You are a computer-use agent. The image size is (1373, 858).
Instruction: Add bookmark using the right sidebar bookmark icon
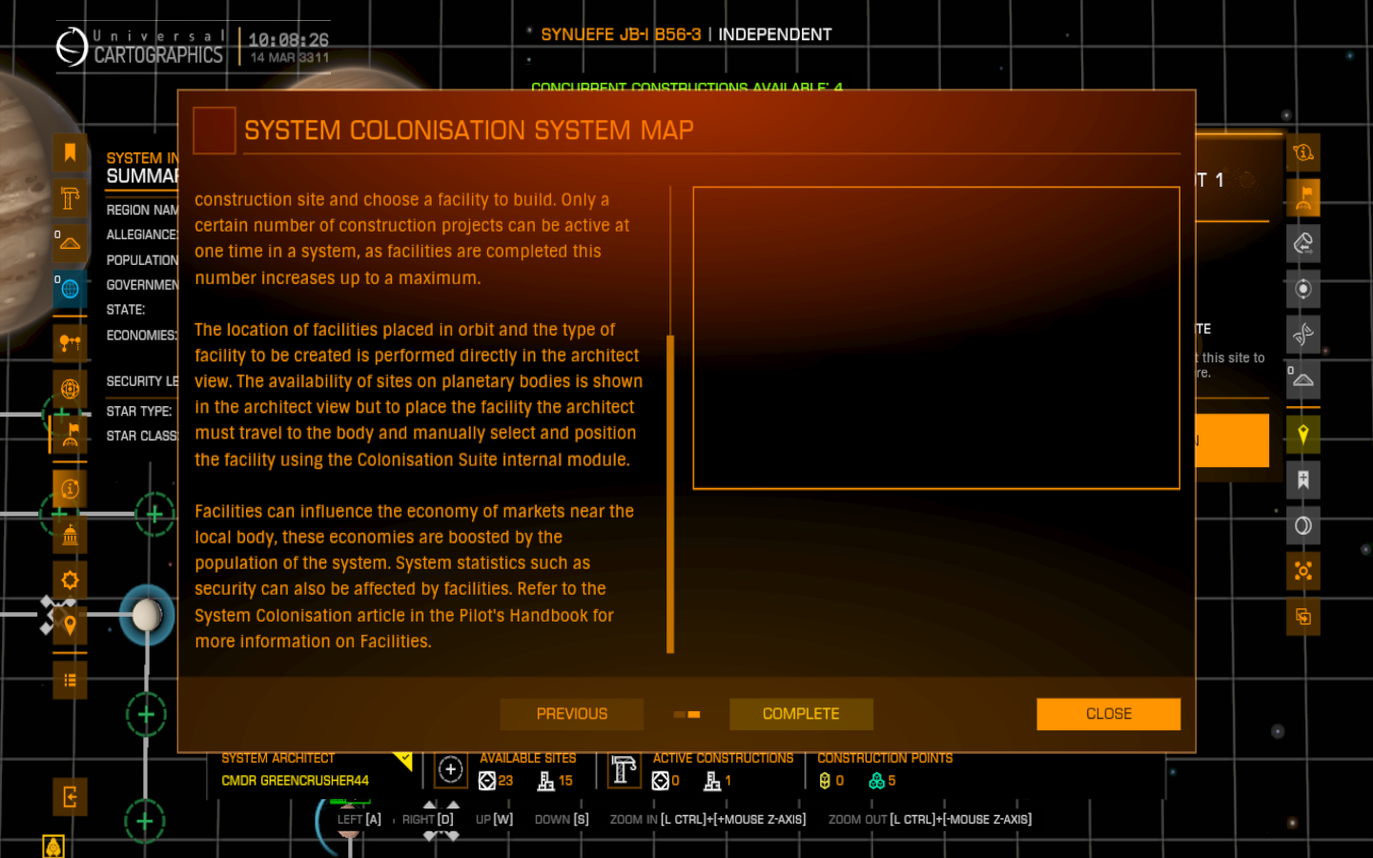[1303, 480]
